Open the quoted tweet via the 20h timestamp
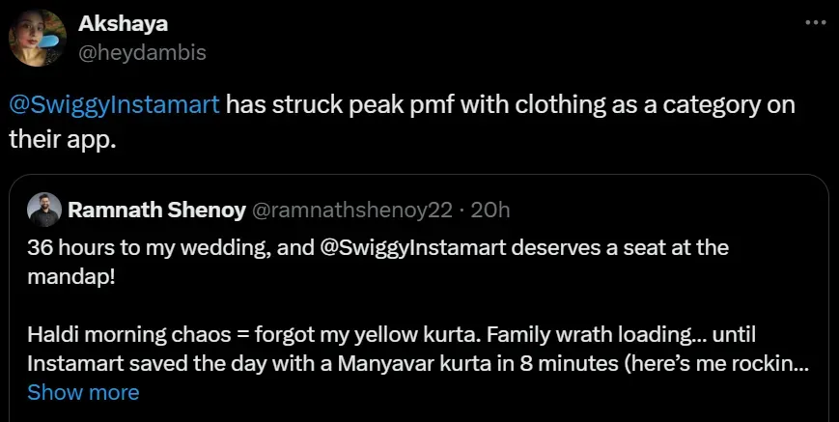 pyautogui.click(x=489, y=208)
